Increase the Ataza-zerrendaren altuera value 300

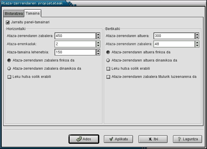click(197, 34)
